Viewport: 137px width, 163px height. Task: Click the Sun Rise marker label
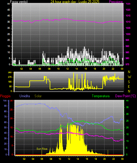[x=42, y=149]
